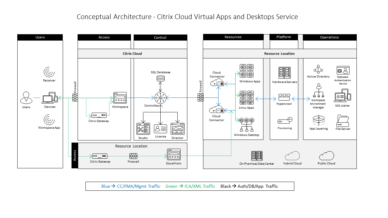Click the Public Cloud icon
The height and width of the screenshot is (218, 388).
326,156
